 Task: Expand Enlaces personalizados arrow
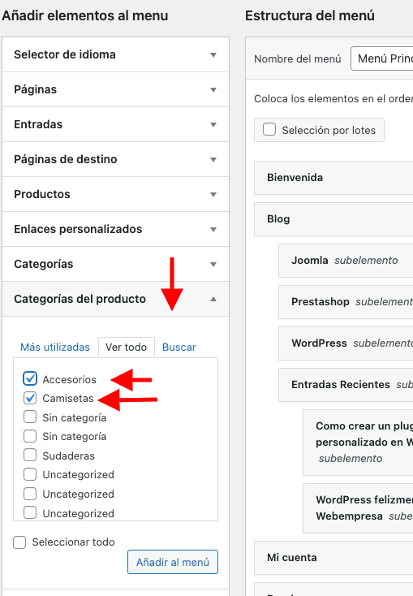pos(213,230)
